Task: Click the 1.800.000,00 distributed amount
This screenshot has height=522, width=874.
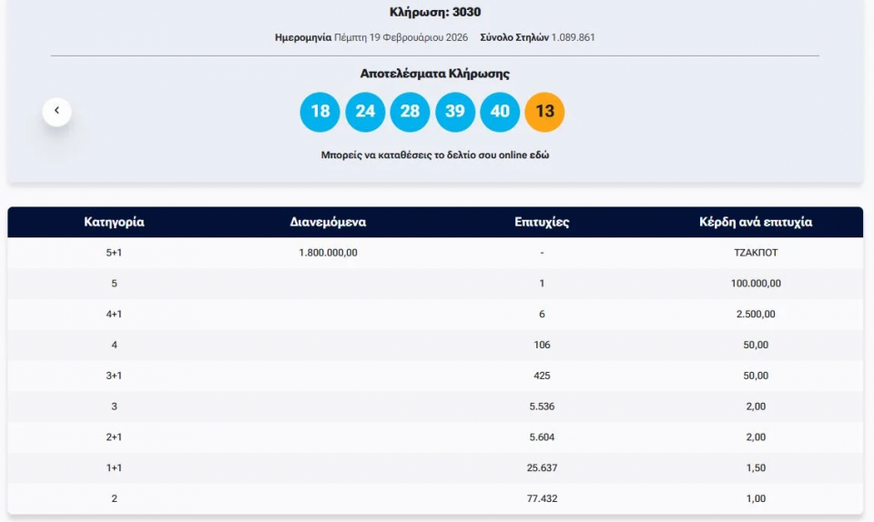Action: 328,253
